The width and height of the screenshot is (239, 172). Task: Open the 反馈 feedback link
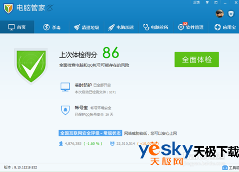coord(196,2)
